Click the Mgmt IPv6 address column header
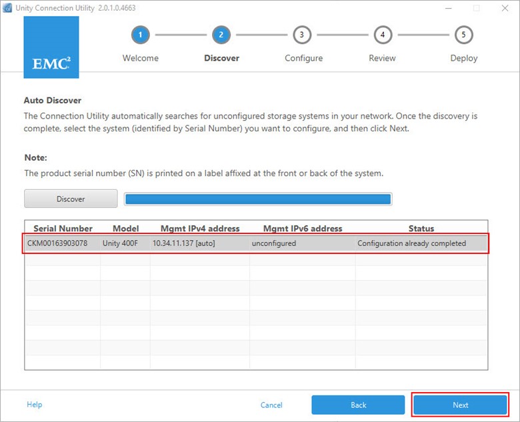Screen dimensions: 520x422 pos(303,228)
